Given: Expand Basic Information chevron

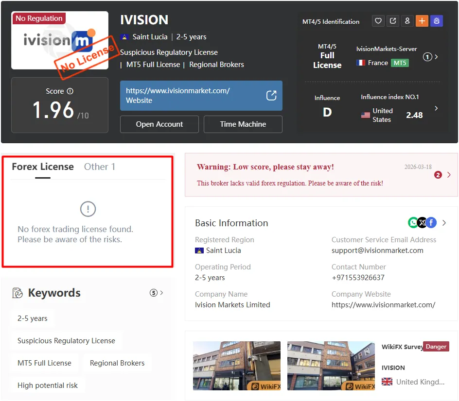Looking at the screenshot, I should coord(444,223).
